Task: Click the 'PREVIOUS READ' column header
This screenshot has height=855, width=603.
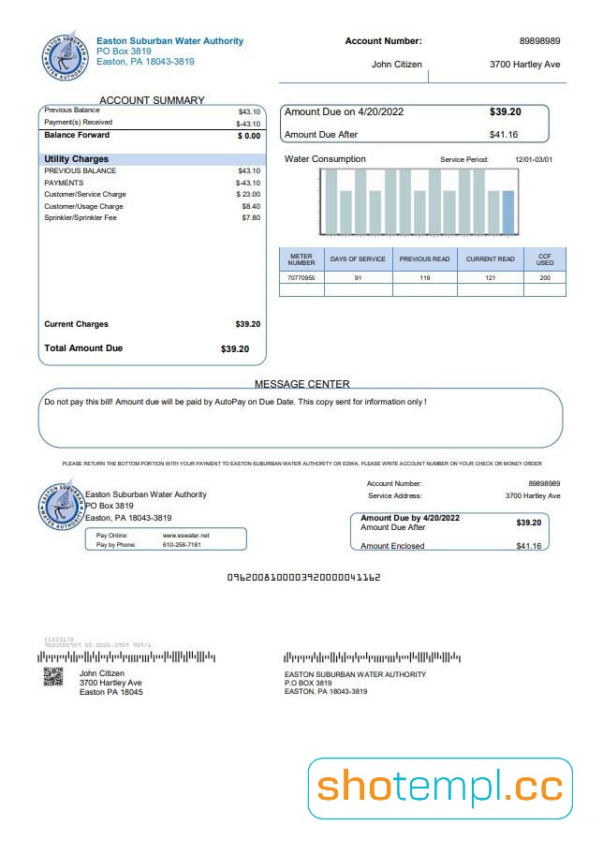Action: (x=425, y=259)
